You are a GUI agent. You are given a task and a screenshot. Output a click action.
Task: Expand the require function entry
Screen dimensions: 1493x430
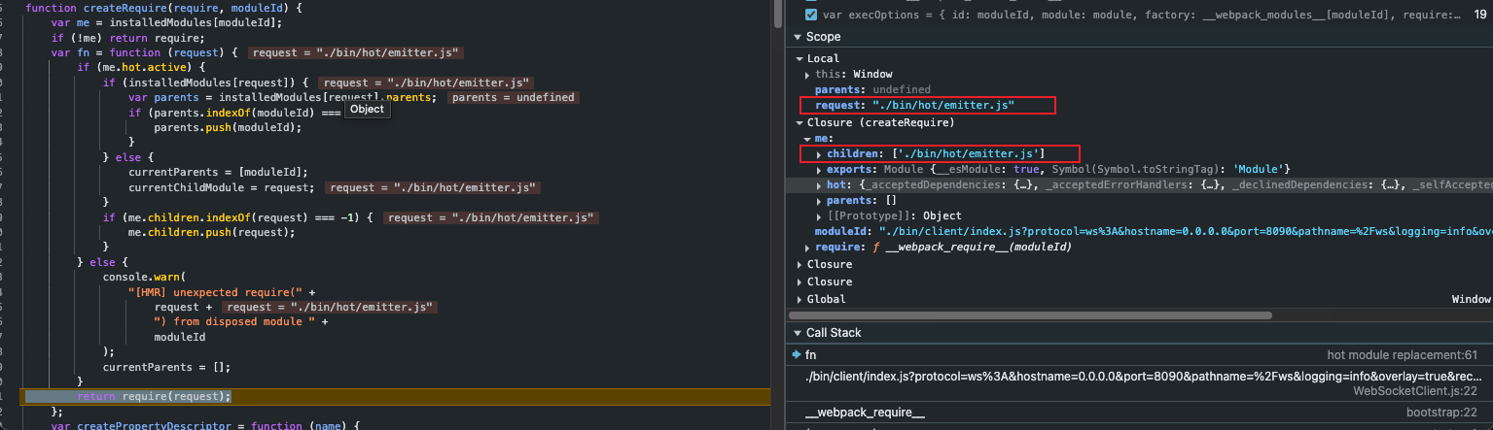(x=807, y=248)
